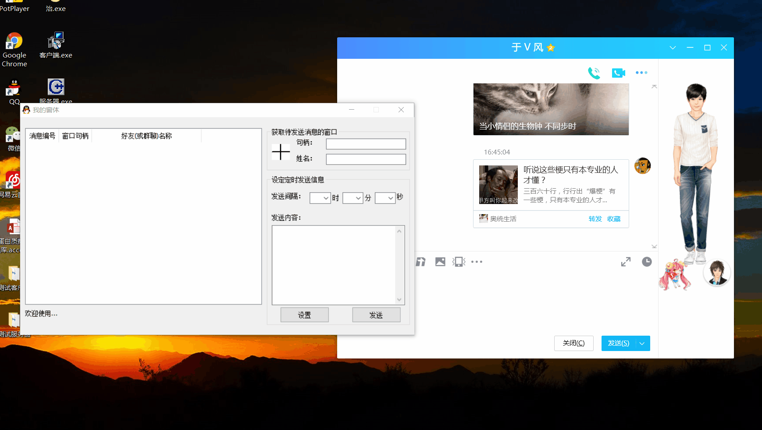
Task: Open more input toolbar options
Action: (x=477, y=262)
